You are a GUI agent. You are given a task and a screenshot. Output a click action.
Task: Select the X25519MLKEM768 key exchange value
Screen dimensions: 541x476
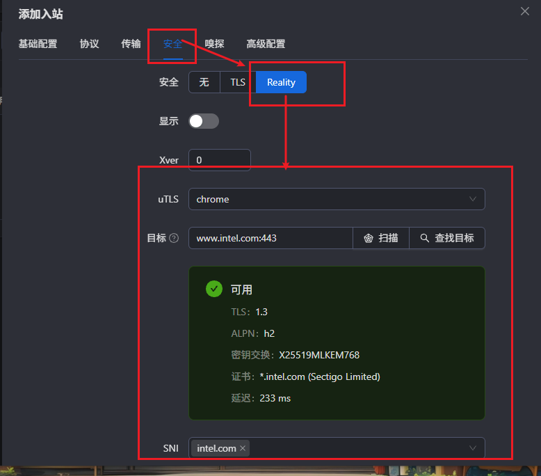click(x=319, y=355)
